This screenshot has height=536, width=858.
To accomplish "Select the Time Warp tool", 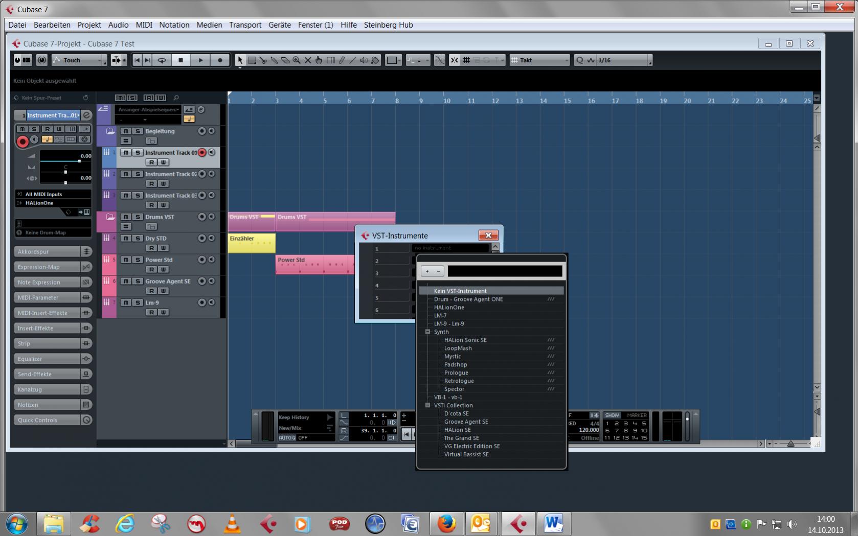I will (x=330, y=60).
